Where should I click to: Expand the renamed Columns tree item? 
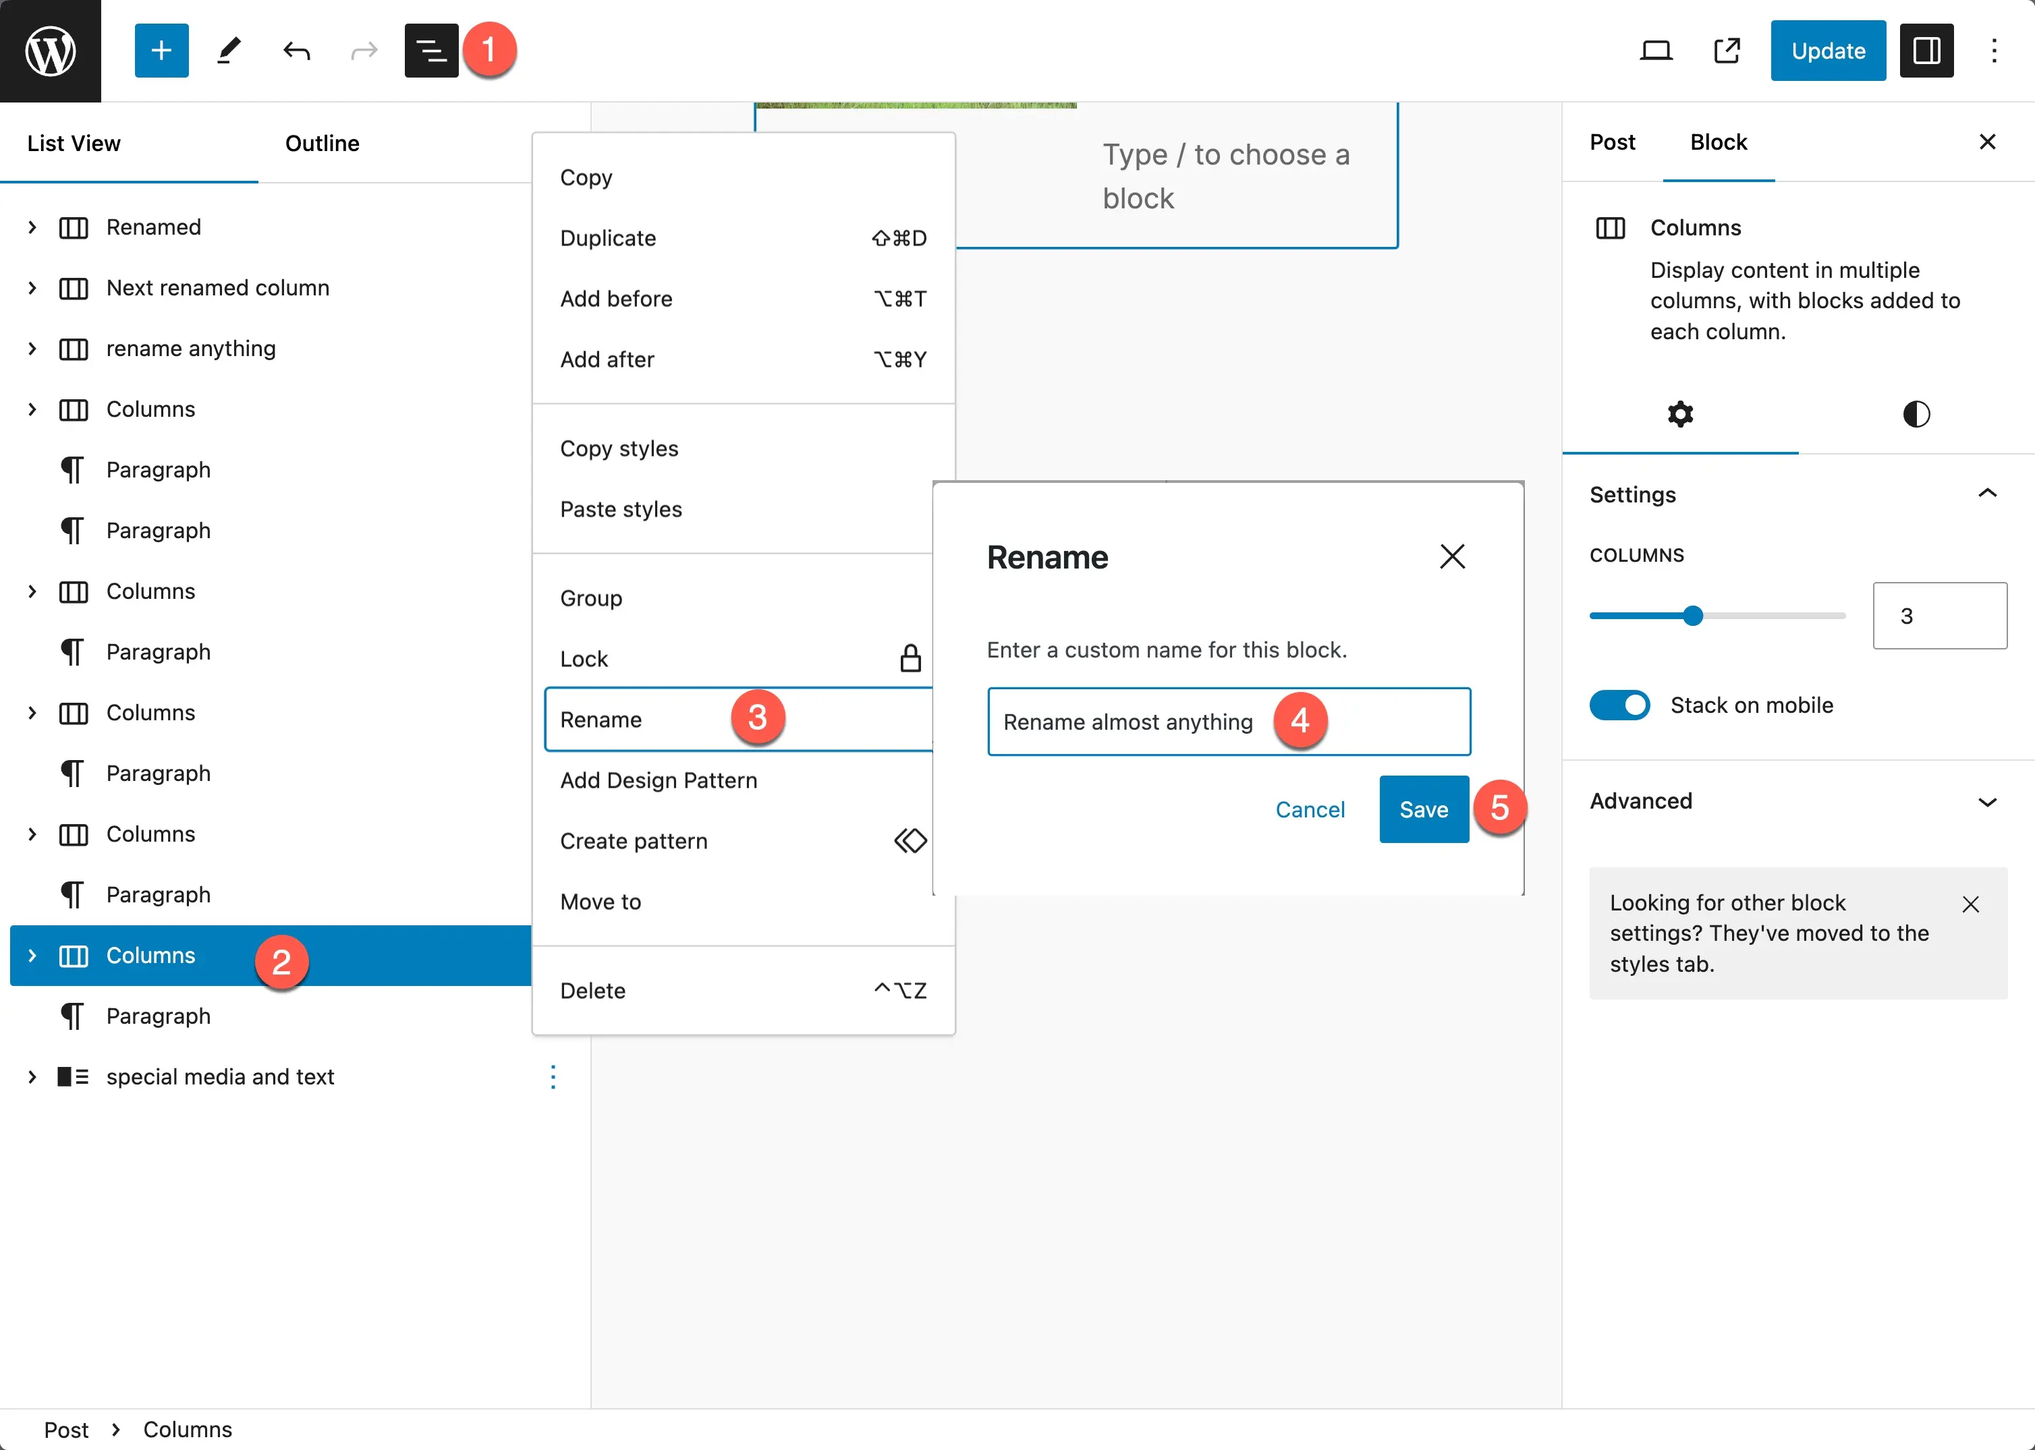pos(33,227)
